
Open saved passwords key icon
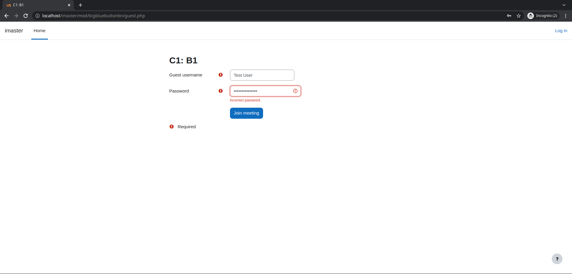[x=509, y=16]
